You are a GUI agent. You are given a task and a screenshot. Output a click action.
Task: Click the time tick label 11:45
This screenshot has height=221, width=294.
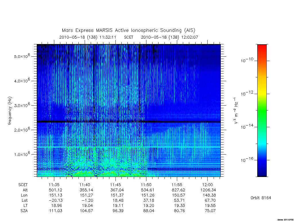coord(115,185)
